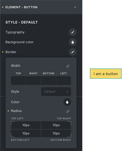Screen dimensions: 132x151
Task: Click the "I am a button" preview
Action: [106, 74]
